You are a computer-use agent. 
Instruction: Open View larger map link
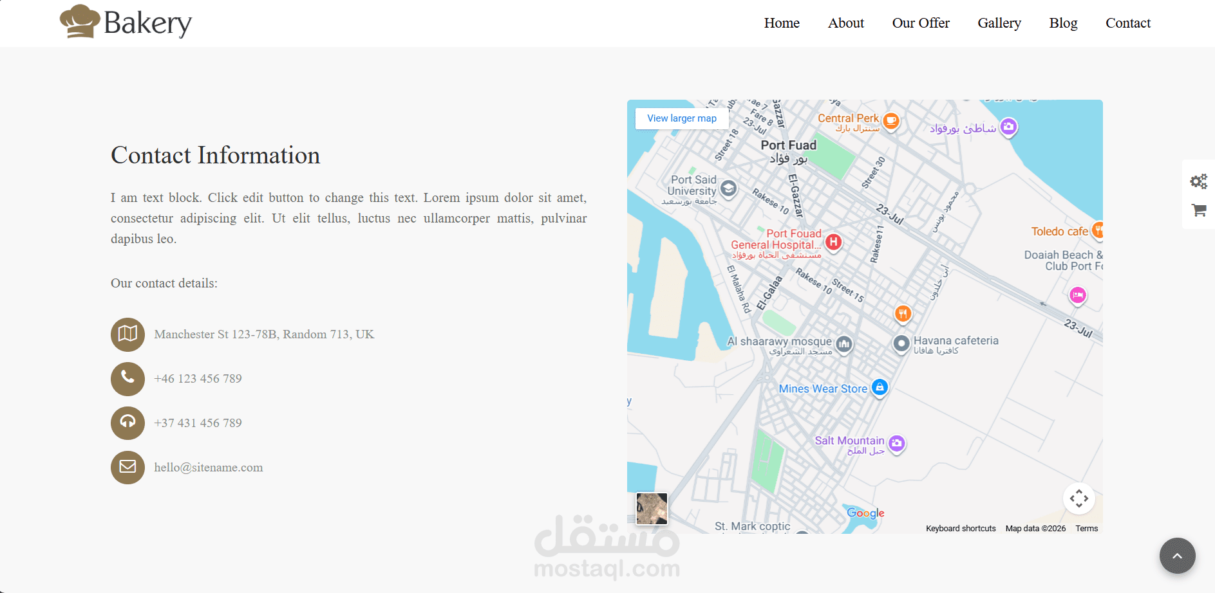(x=682, y=118)
